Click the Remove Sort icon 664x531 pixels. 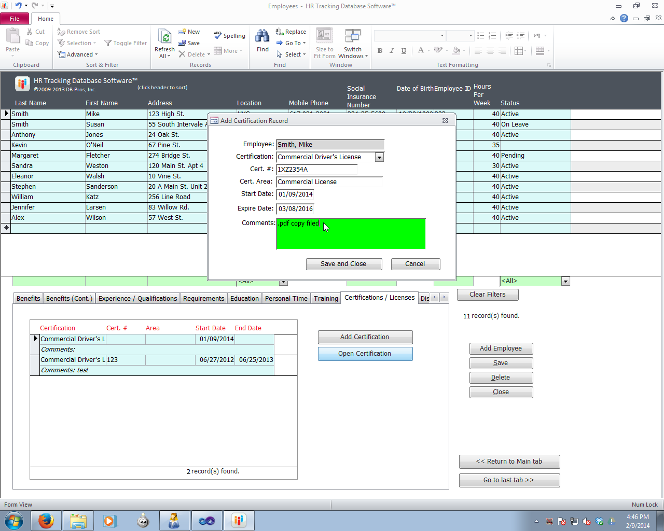click(61, 32)
